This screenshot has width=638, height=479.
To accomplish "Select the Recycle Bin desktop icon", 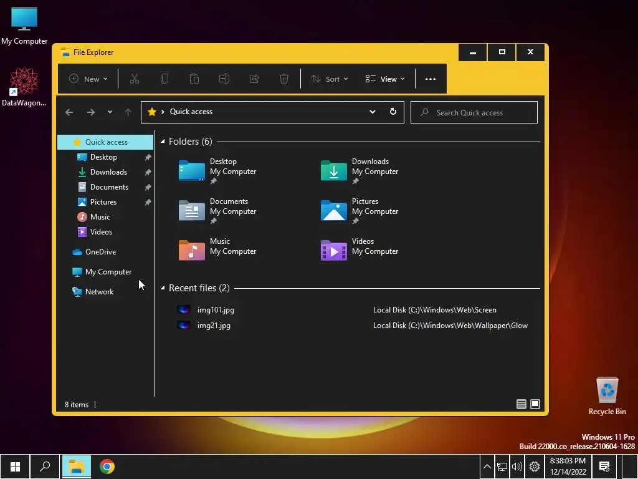I will pos(607,396).
